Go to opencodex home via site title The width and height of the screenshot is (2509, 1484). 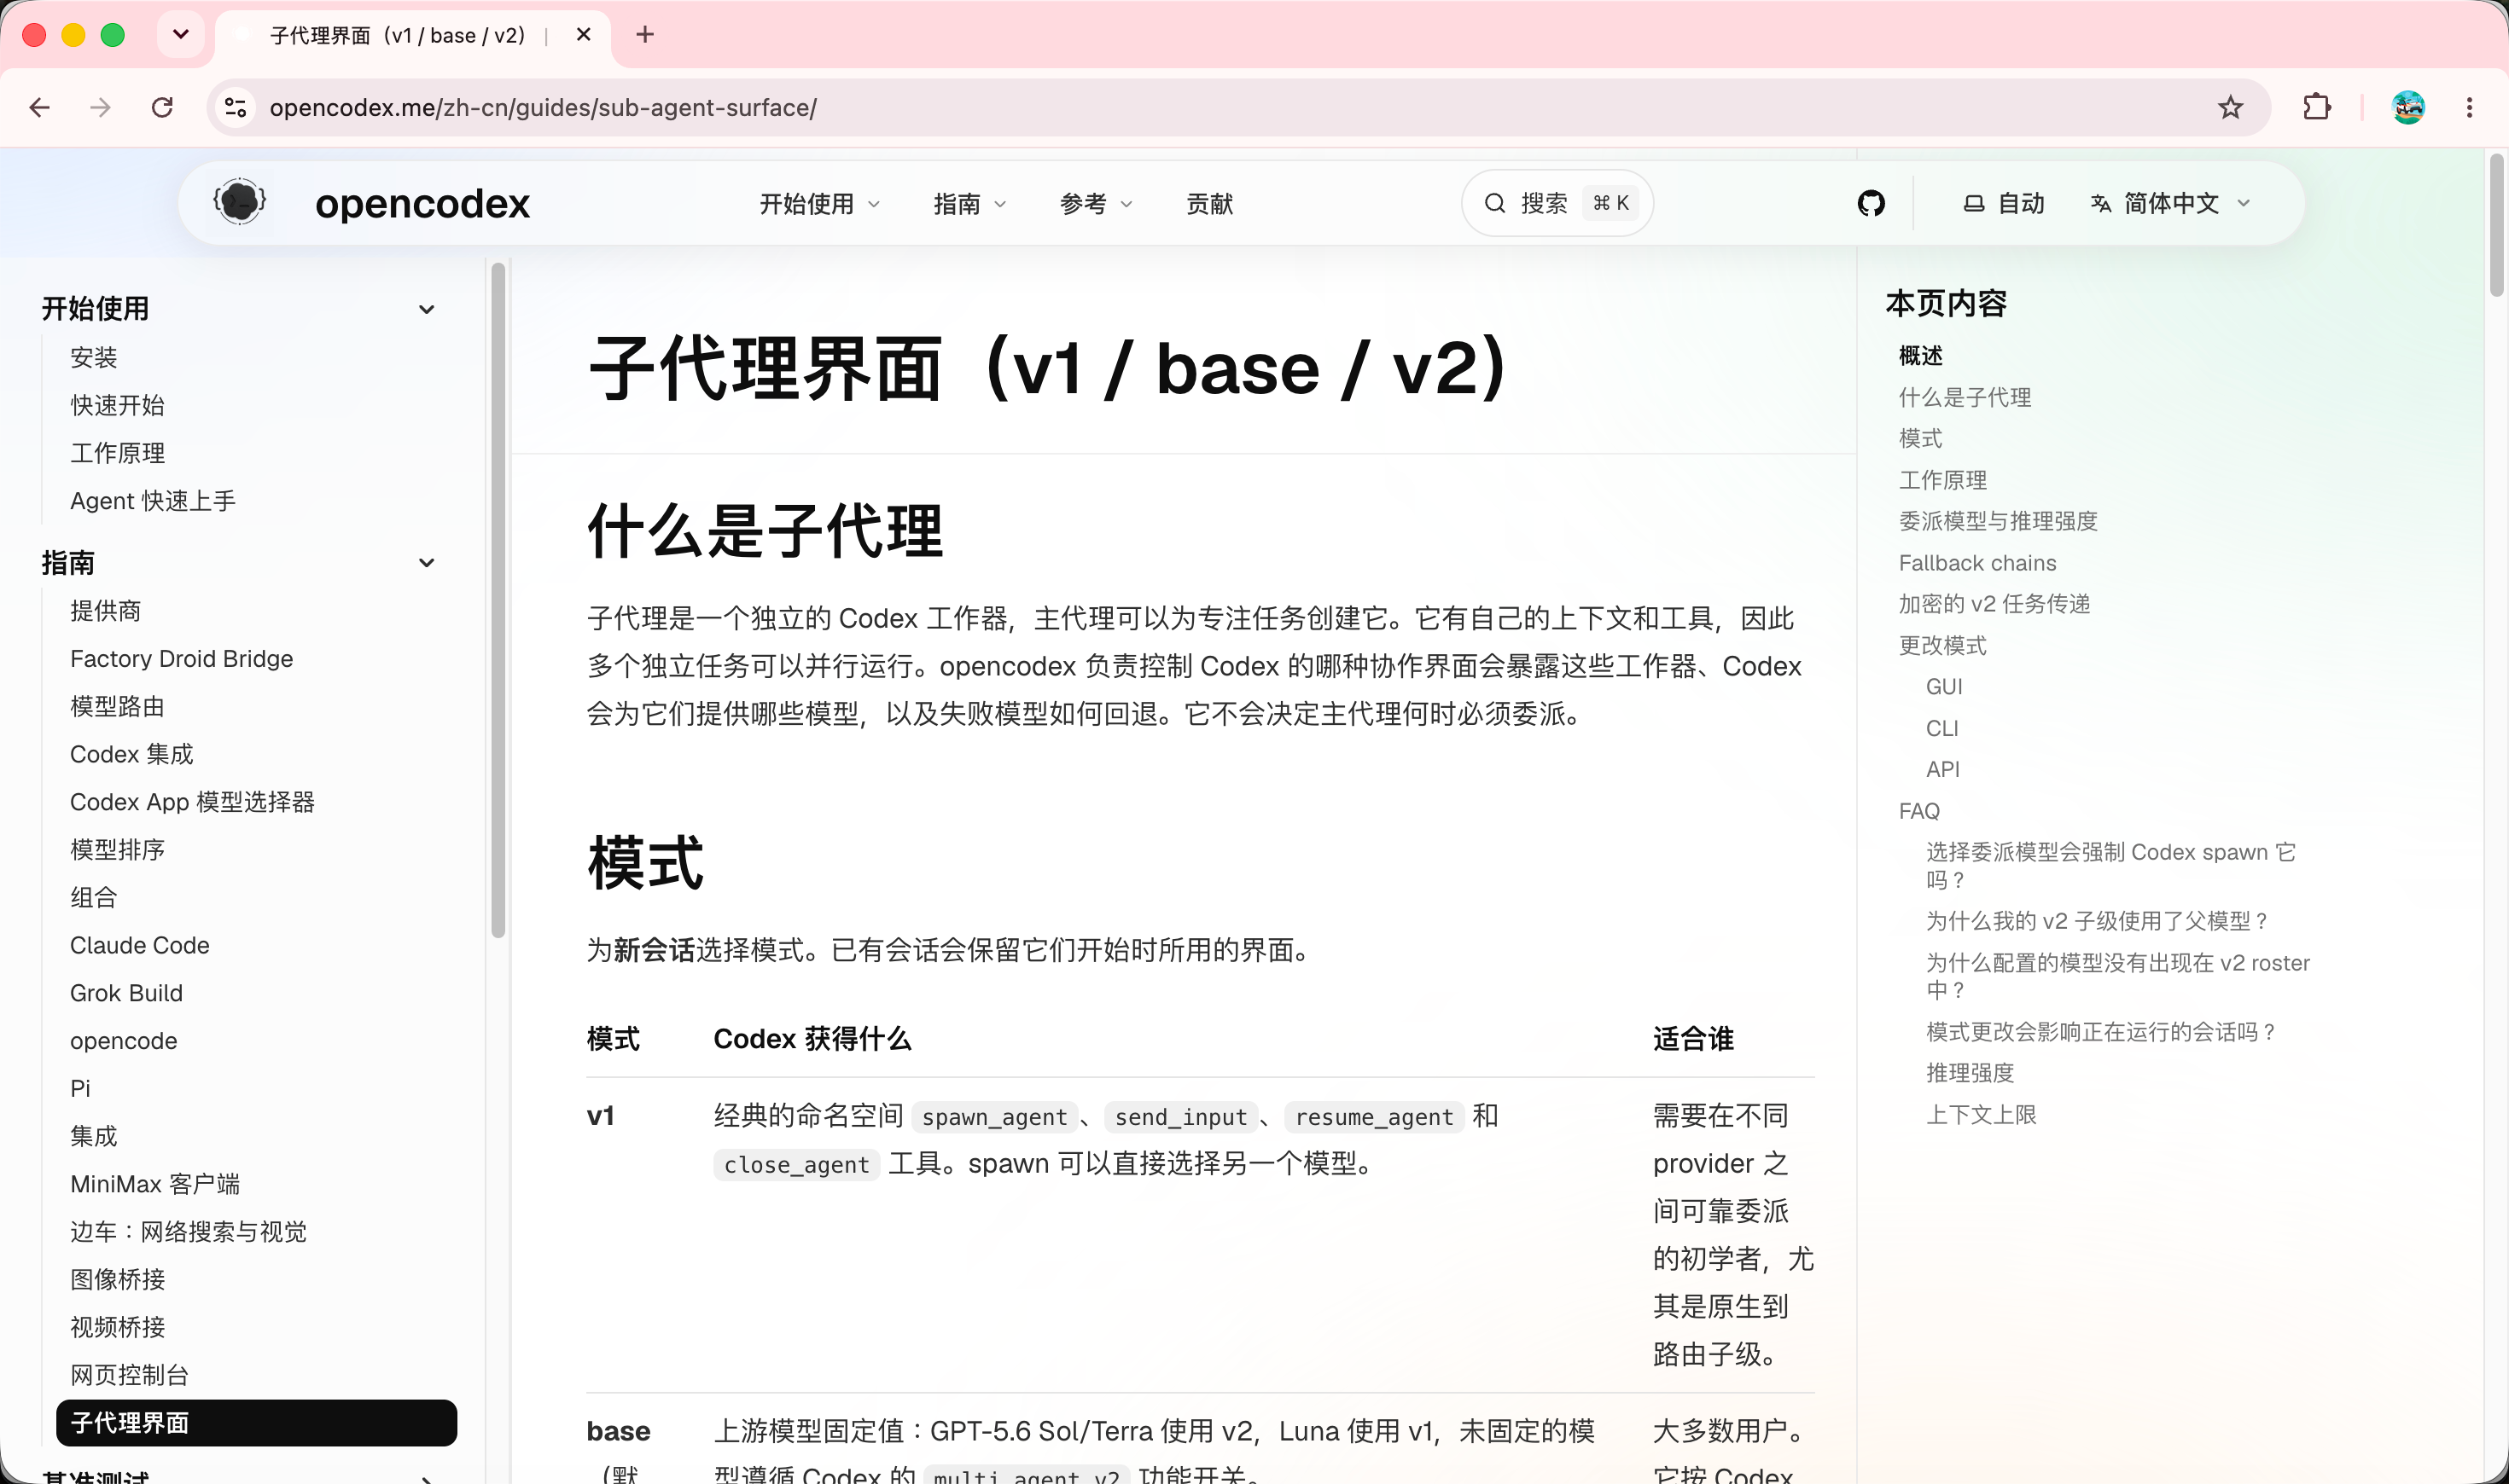(x=422, y=204)
